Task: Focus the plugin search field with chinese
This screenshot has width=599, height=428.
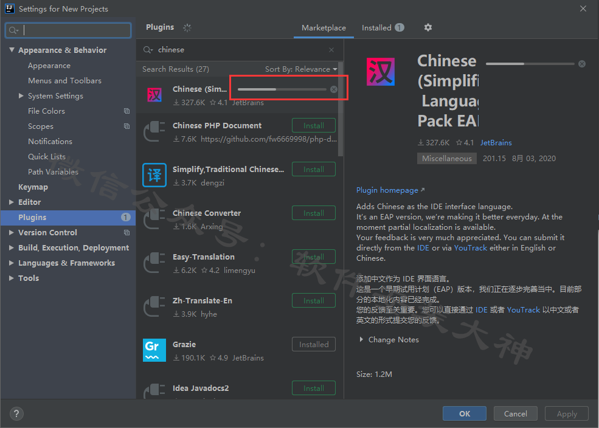Action: (x=239, y=50)
